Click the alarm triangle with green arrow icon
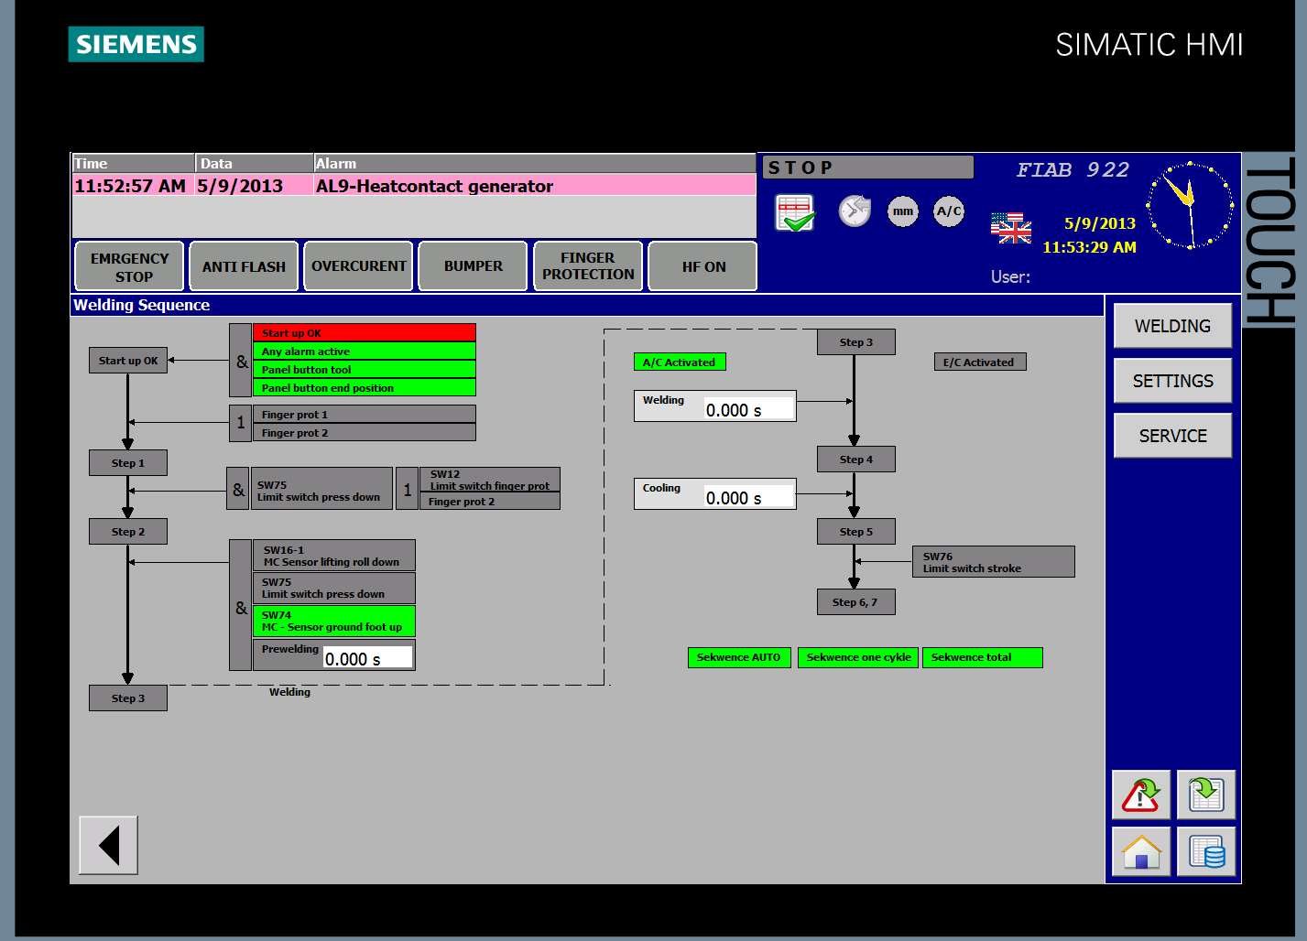This screenshot has width=1307, height=941. [x=1140, y=795]
